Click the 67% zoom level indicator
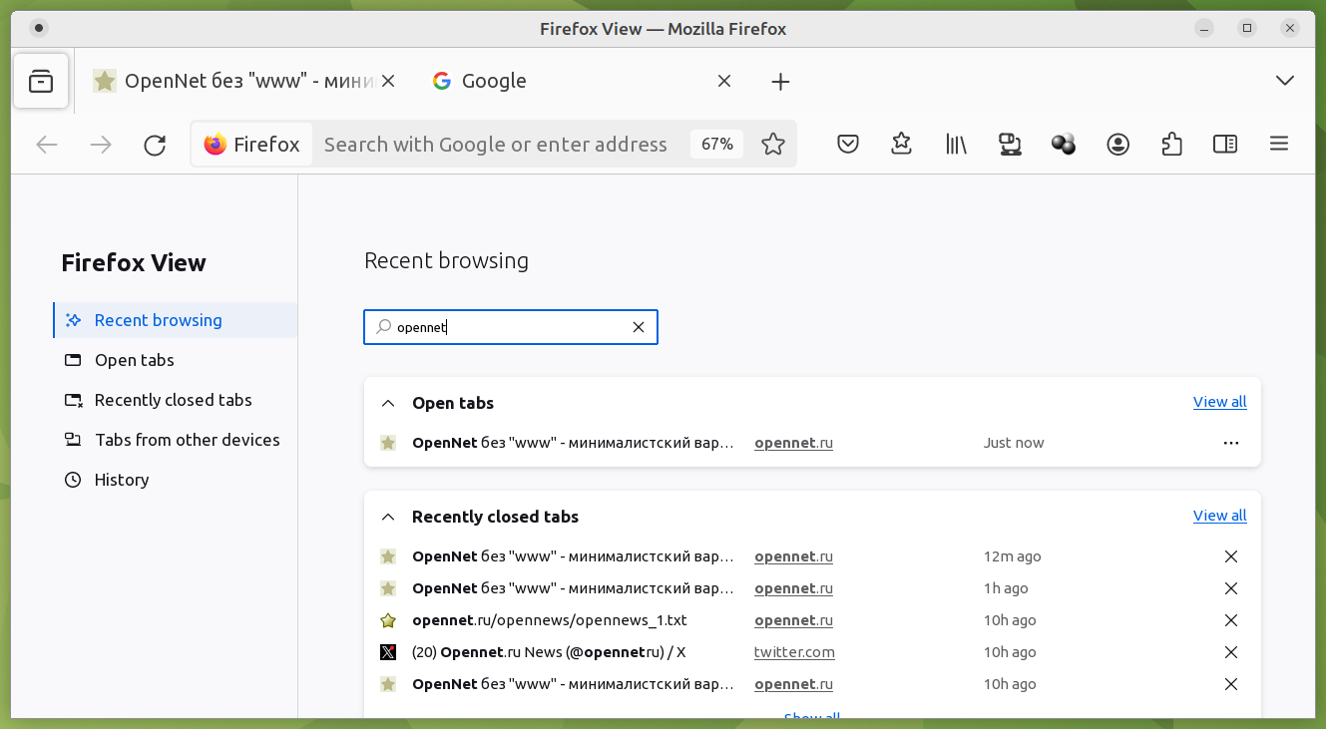The height and width of the screenshot is (729, 1326). click(716, 145)
